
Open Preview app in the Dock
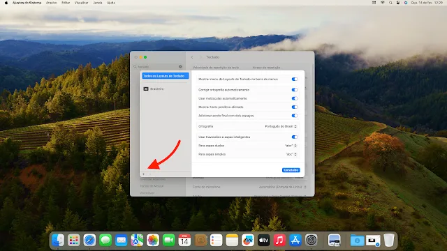334,241
